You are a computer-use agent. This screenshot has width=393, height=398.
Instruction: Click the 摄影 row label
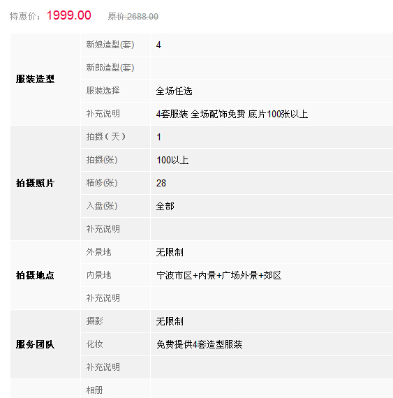click(94, 321)
